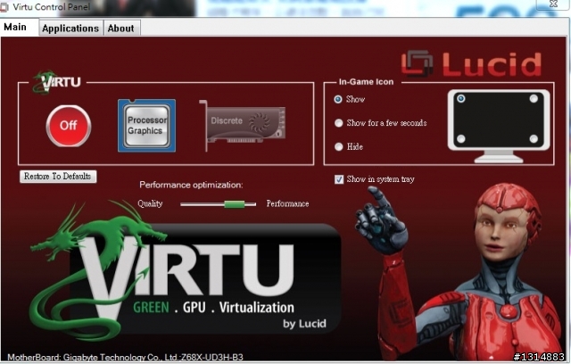
Task: Set in-game icon to monitor bottom-left corner
Action: [461, 138]
